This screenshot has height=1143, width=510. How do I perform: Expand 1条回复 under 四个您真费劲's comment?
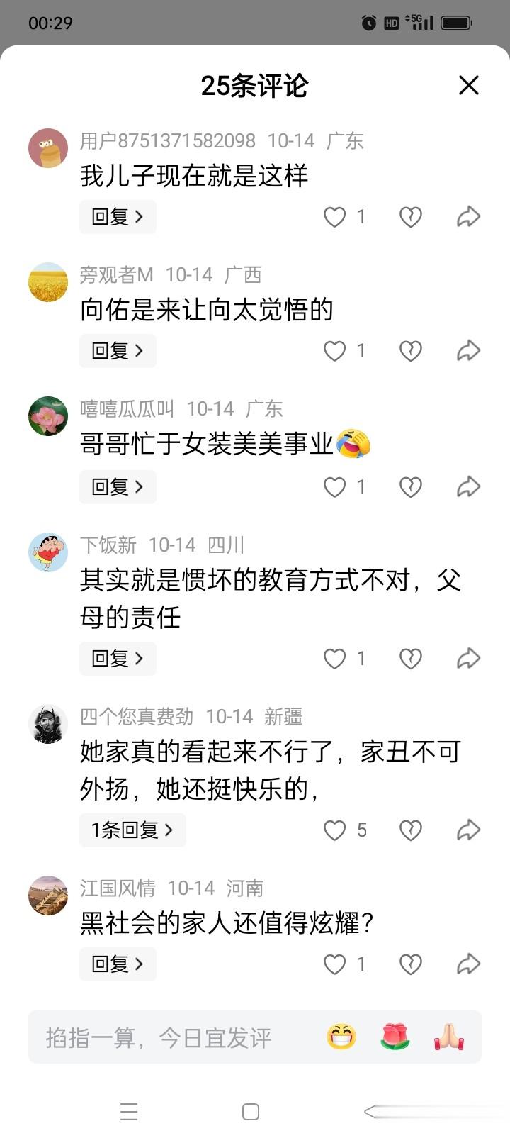tap(132, 830)
